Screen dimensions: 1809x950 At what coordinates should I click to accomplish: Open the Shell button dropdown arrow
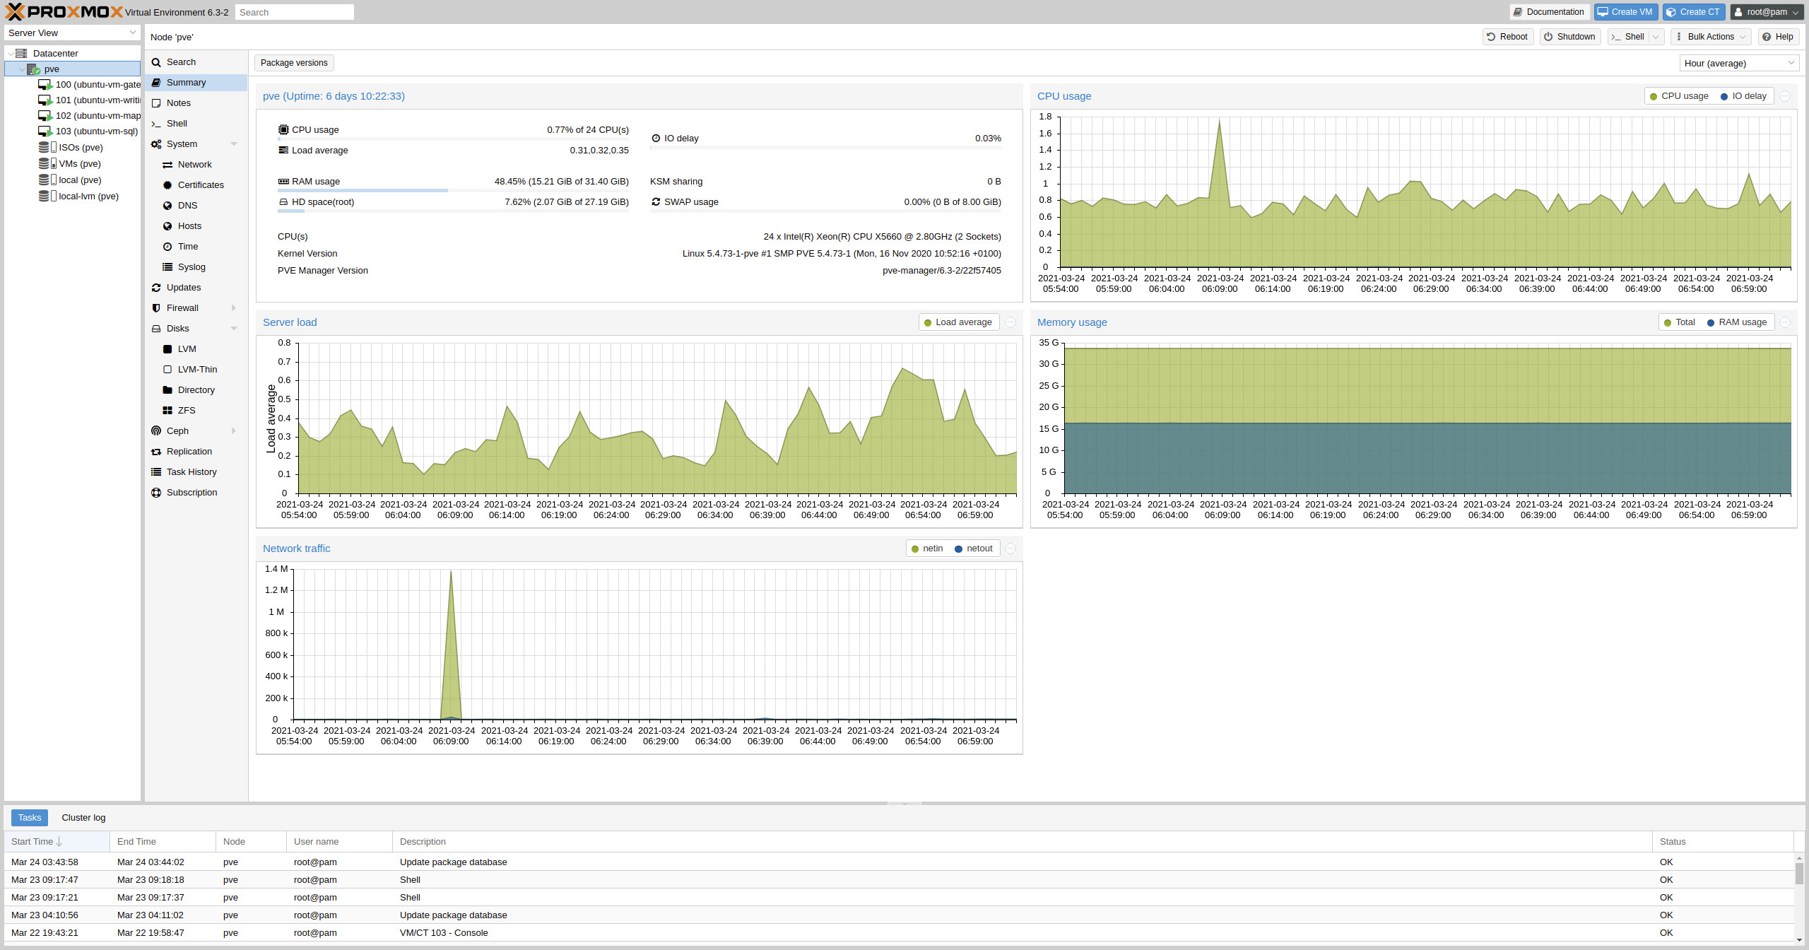(x=1656, y=37)
